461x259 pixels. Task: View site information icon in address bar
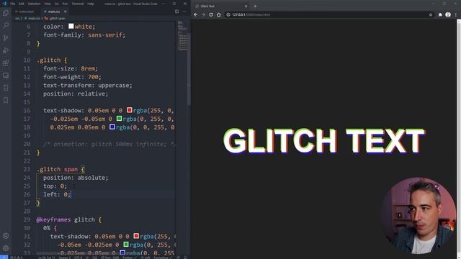[x=228, y=14]
